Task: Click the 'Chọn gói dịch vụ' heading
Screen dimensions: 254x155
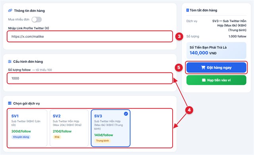Action: point(27,103)
